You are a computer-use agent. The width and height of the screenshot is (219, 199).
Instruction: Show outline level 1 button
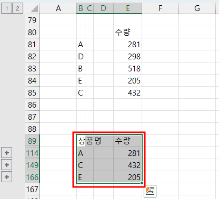7,8
